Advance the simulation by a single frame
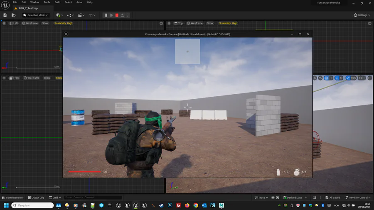Image resolution: width=374 pixels, height=210 pixels. (x=111, y=15)
